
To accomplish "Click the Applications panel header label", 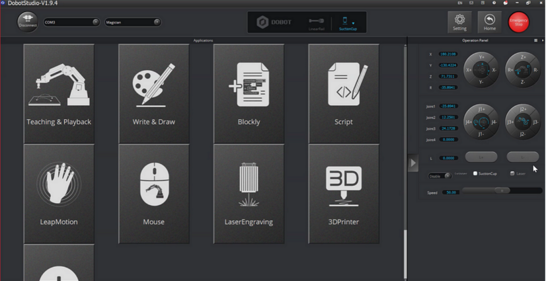I will point(203,40).
